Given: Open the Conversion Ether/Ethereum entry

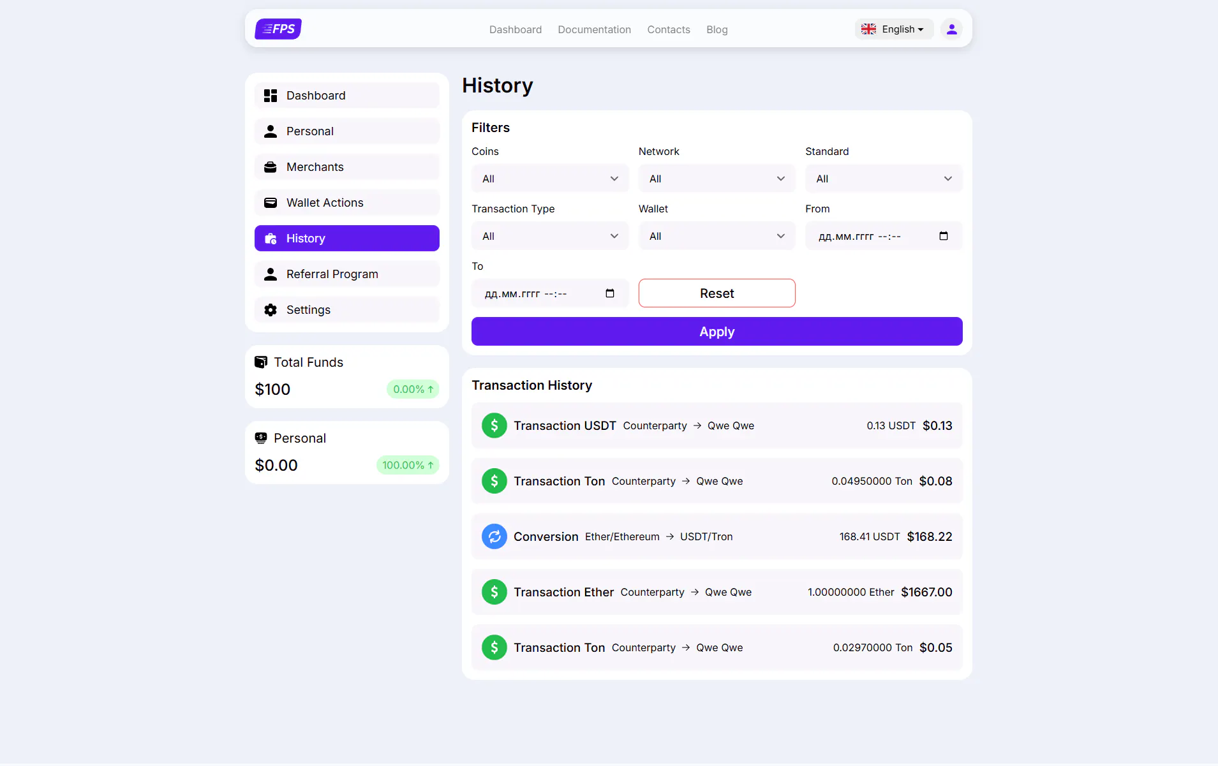Looking at the screenshot, I should coord(717,536).
